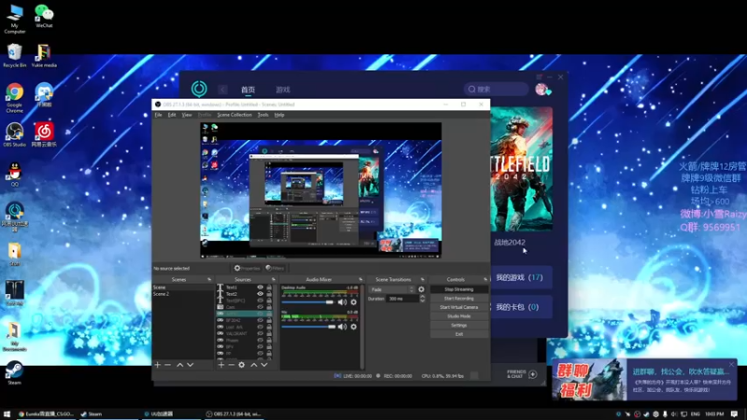Toggle visibility of the Text1 source
This screenshot has height=420, width=747.
[261, 287]
